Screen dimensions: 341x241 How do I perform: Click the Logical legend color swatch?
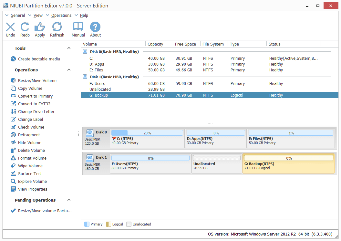tap(108, 224)
